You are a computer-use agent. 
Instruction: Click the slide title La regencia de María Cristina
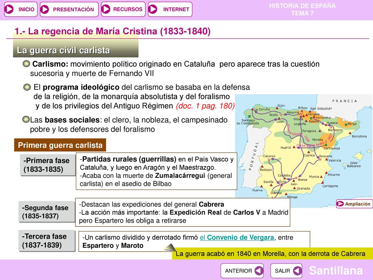[113, 31]
